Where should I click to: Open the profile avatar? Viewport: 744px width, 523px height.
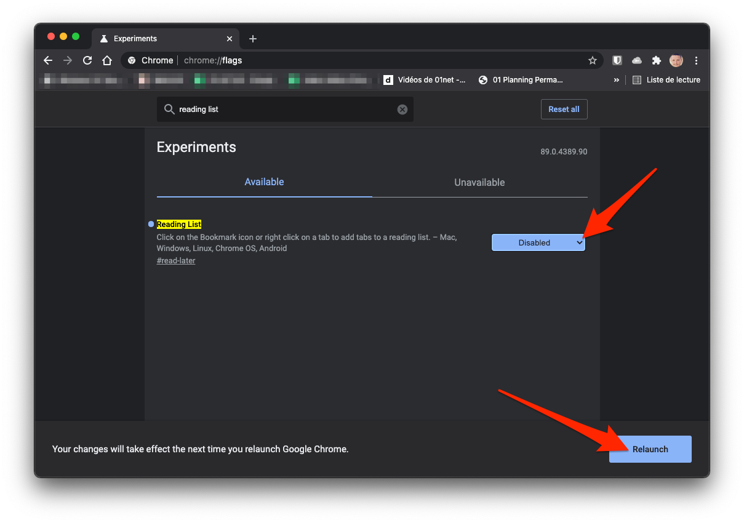click(x=676, y=60)
